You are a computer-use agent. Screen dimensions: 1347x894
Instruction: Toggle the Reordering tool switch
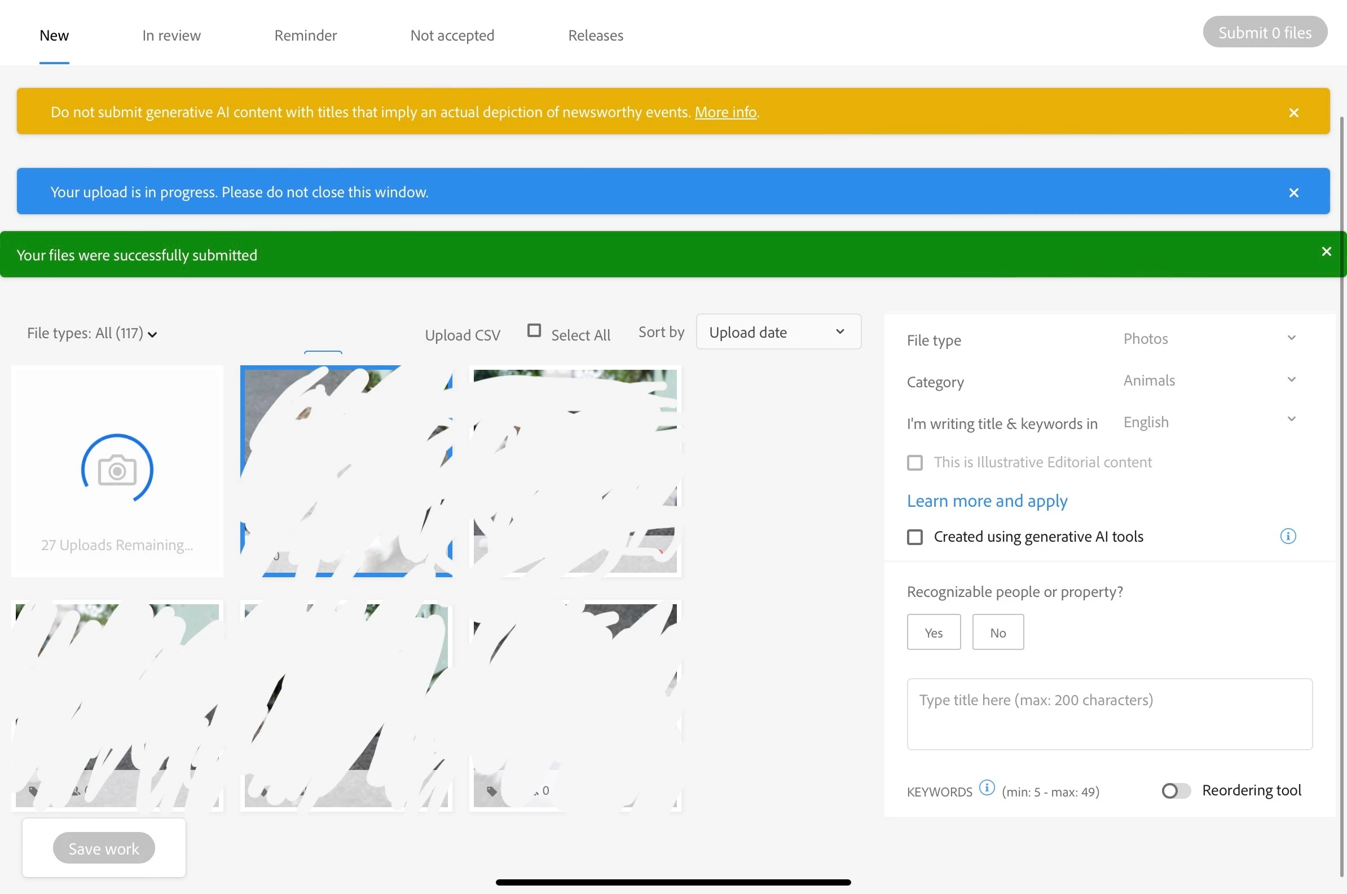(1176, 791)
